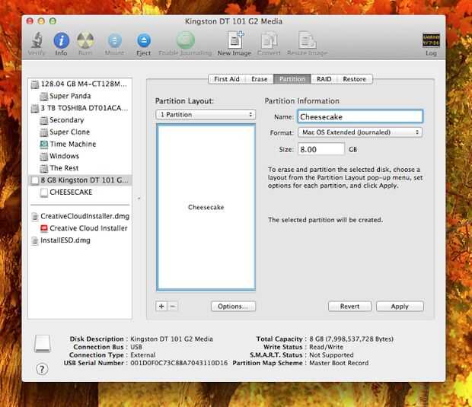The image size is (472, 407).
Task: Select InstallESD.dmg disk image
Action: coord(80,240)
